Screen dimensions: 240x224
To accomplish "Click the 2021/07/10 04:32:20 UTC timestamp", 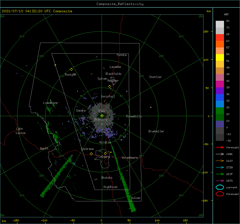I will (x=26, y=11).
